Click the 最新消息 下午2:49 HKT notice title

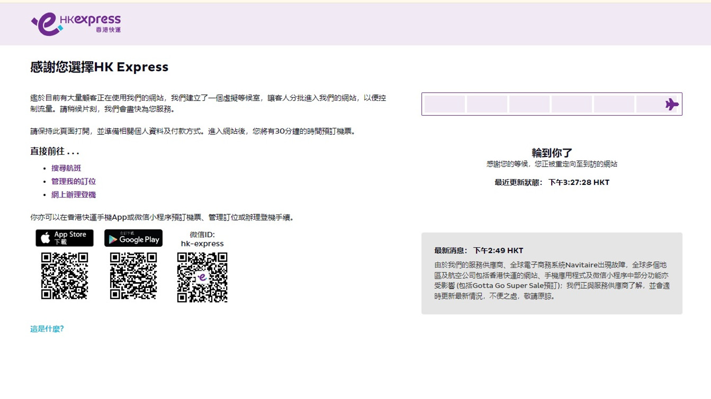click(x=479, y=250)
